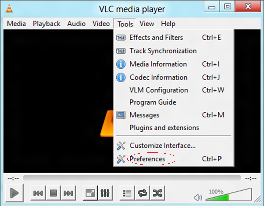265x208 pixels.
Task: Open the View menu
Action: tap(147, 24)
